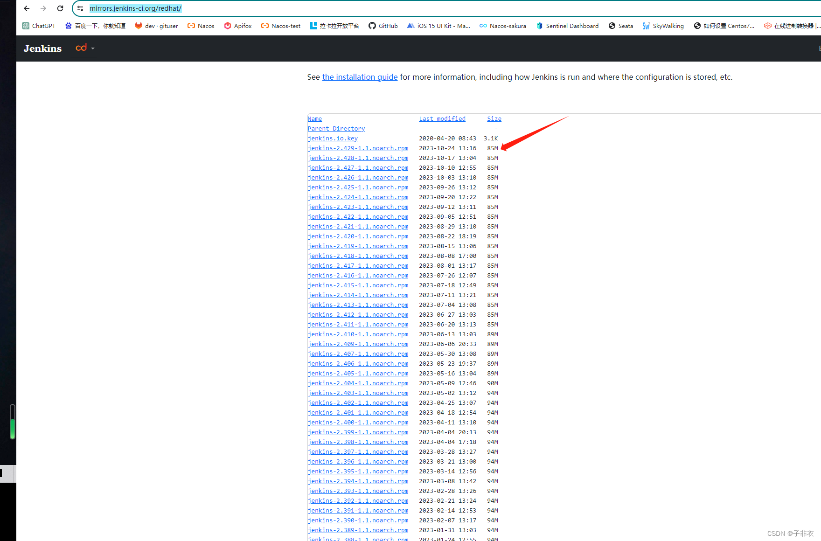
Task: Open the Sentinel Dashboard bookmark
Action: [x=567, y=26]
